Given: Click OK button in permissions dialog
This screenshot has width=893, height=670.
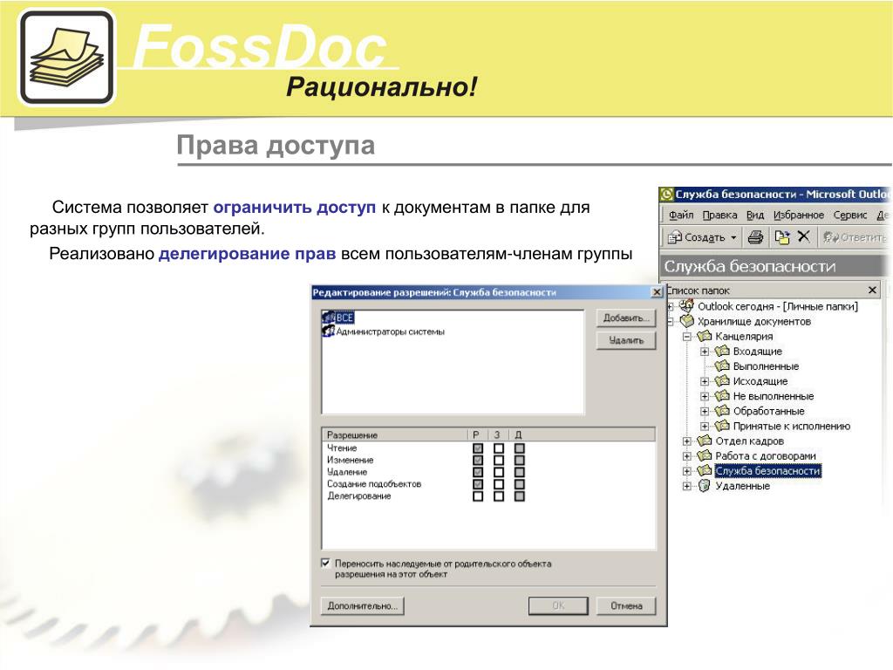Looking at the screenshot, I should [558, 605].
